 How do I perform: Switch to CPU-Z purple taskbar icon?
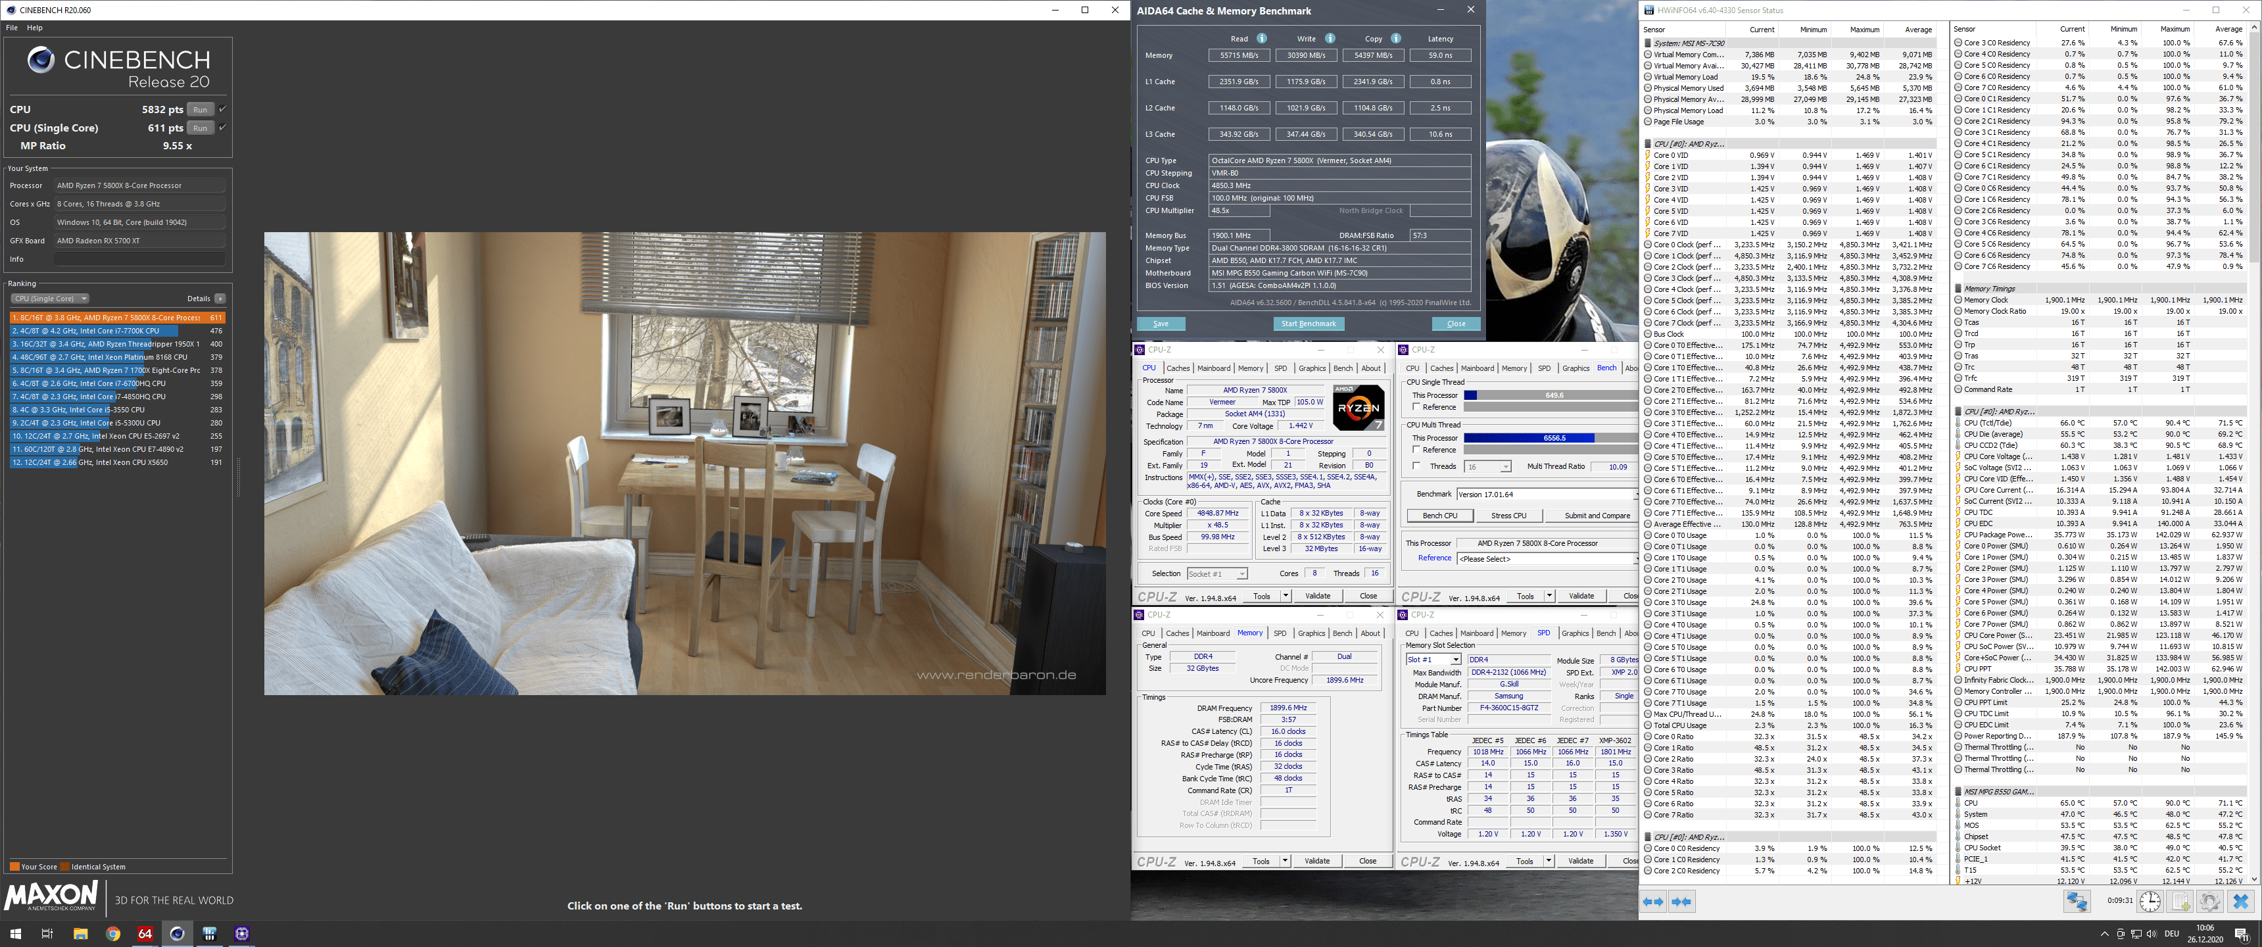pyautogui.click(x=243, y=933)
